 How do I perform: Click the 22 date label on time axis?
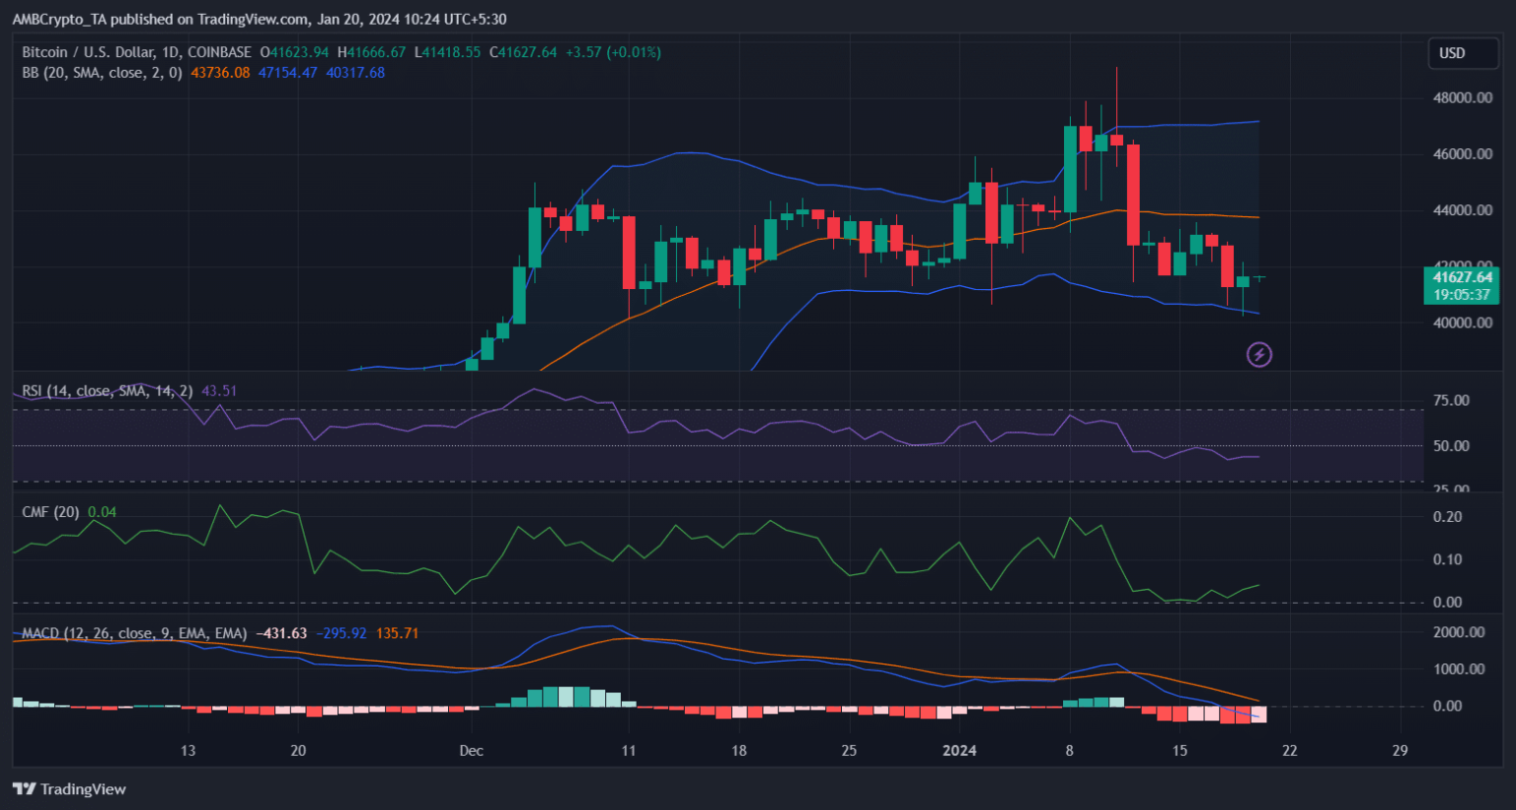[x=1289, y=751]
